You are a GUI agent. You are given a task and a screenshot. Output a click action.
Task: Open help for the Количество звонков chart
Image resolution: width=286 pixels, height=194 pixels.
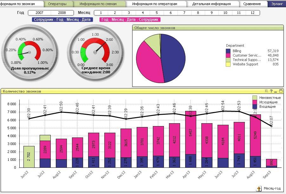point(271,91)
